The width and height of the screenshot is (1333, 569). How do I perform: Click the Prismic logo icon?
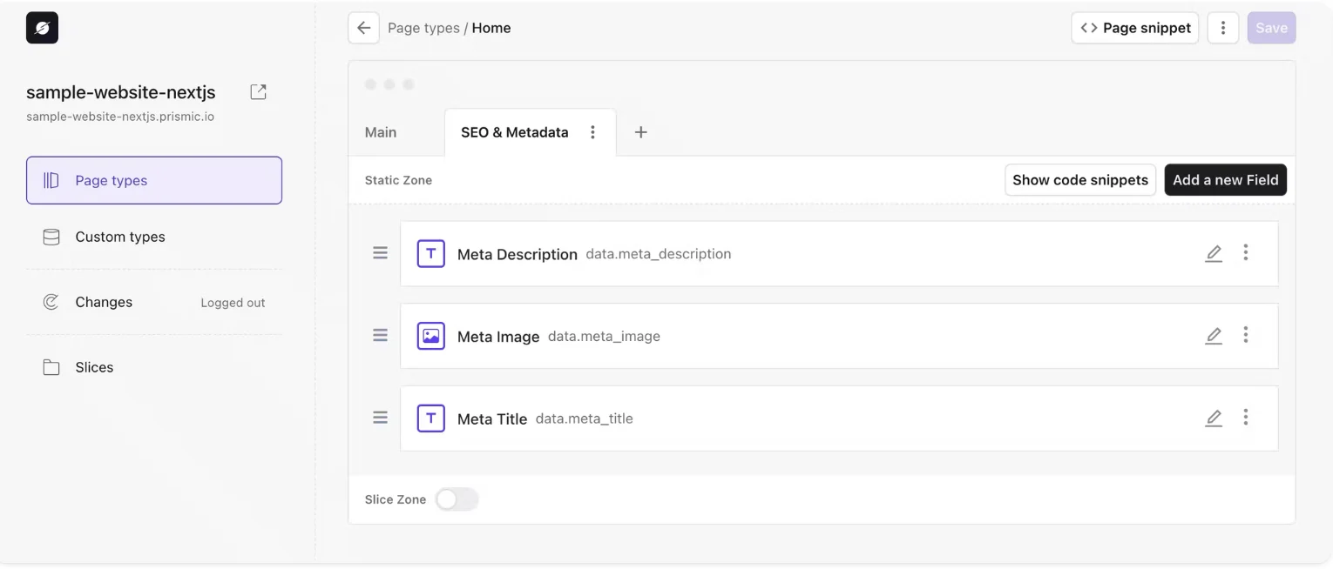click(x=41, y=27)
